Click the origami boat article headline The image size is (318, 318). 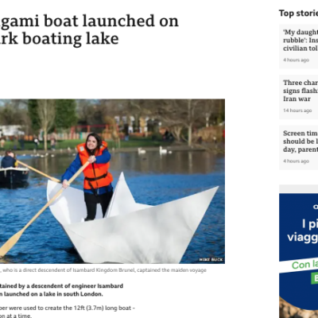[89, 29]
